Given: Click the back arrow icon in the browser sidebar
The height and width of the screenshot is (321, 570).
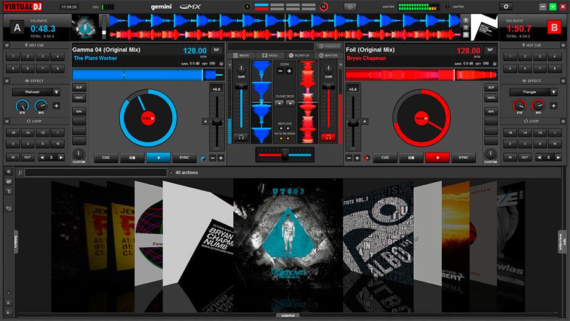Looking at the screenshot, I should point(9,208).
